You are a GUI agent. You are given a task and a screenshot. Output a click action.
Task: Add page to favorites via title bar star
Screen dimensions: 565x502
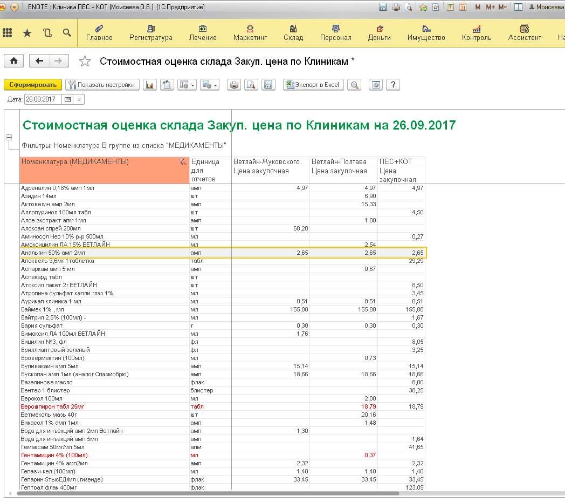(423, 7)
